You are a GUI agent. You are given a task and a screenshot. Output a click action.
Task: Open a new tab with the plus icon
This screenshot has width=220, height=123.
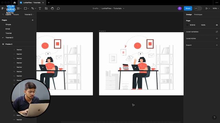[x=49, y=2]
